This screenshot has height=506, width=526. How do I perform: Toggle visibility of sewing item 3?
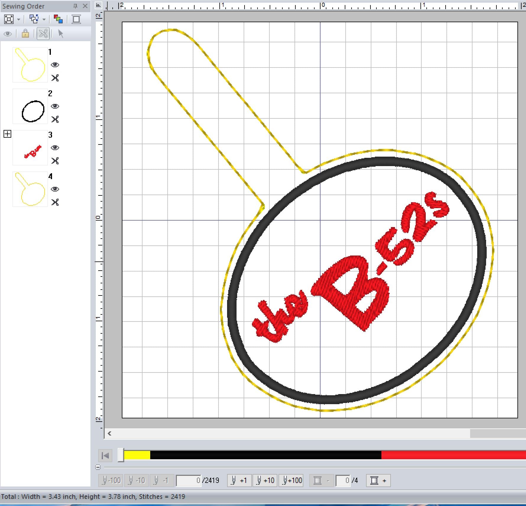tap(55, 147)
